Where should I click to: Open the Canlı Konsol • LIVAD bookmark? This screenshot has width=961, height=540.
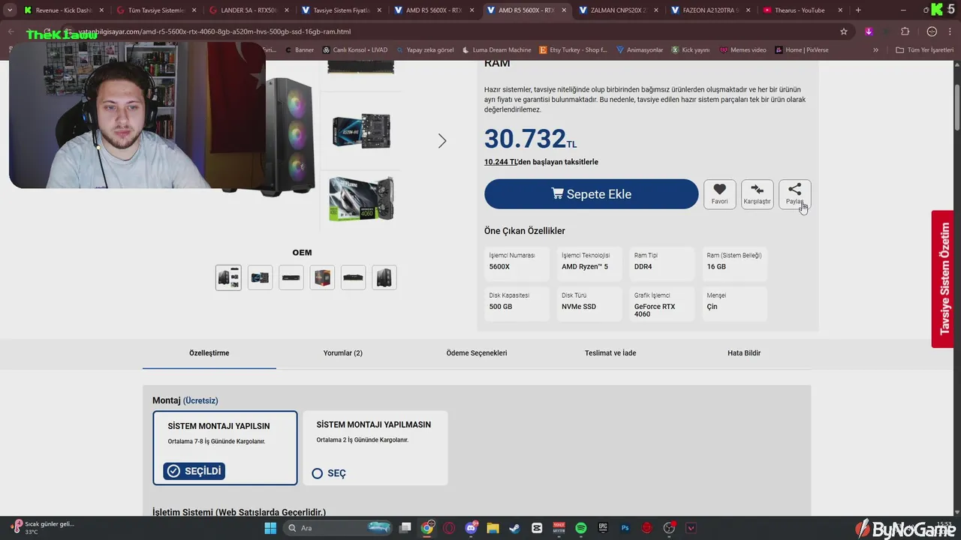[354, 49]
